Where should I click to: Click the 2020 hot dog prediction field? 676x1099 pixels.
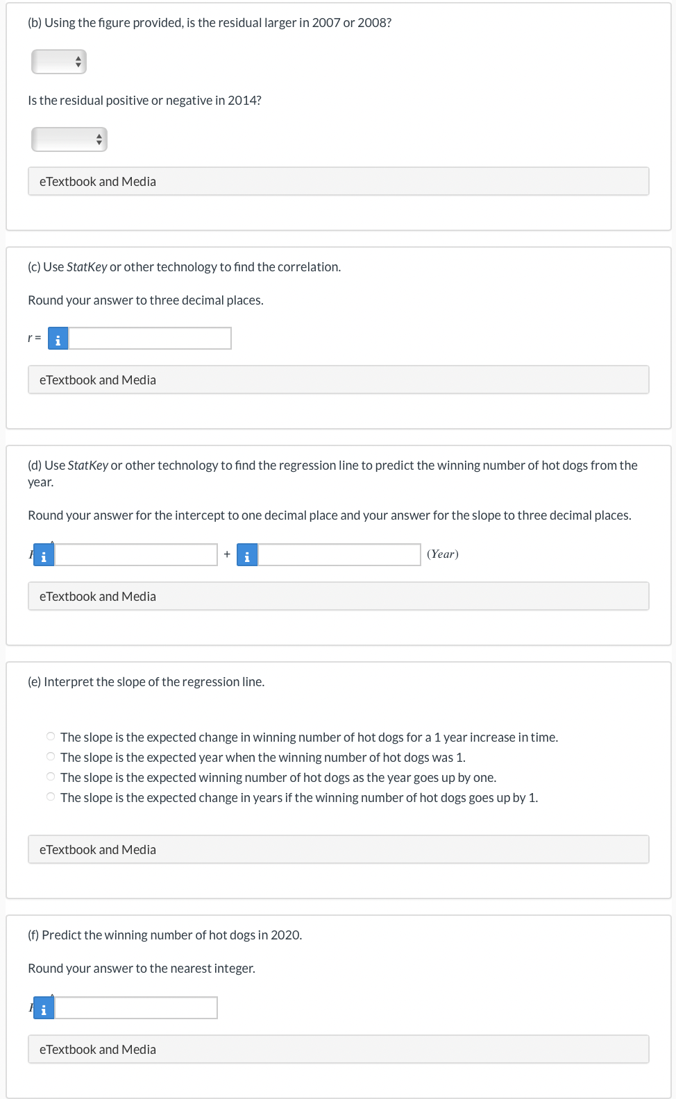coord(136,1008)
